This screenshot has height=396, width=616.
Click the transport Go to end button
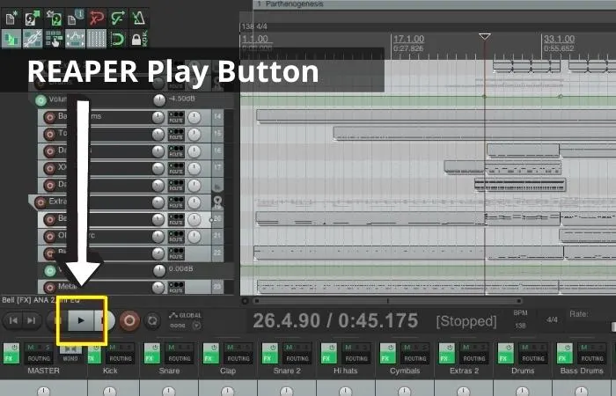[32, 320]
